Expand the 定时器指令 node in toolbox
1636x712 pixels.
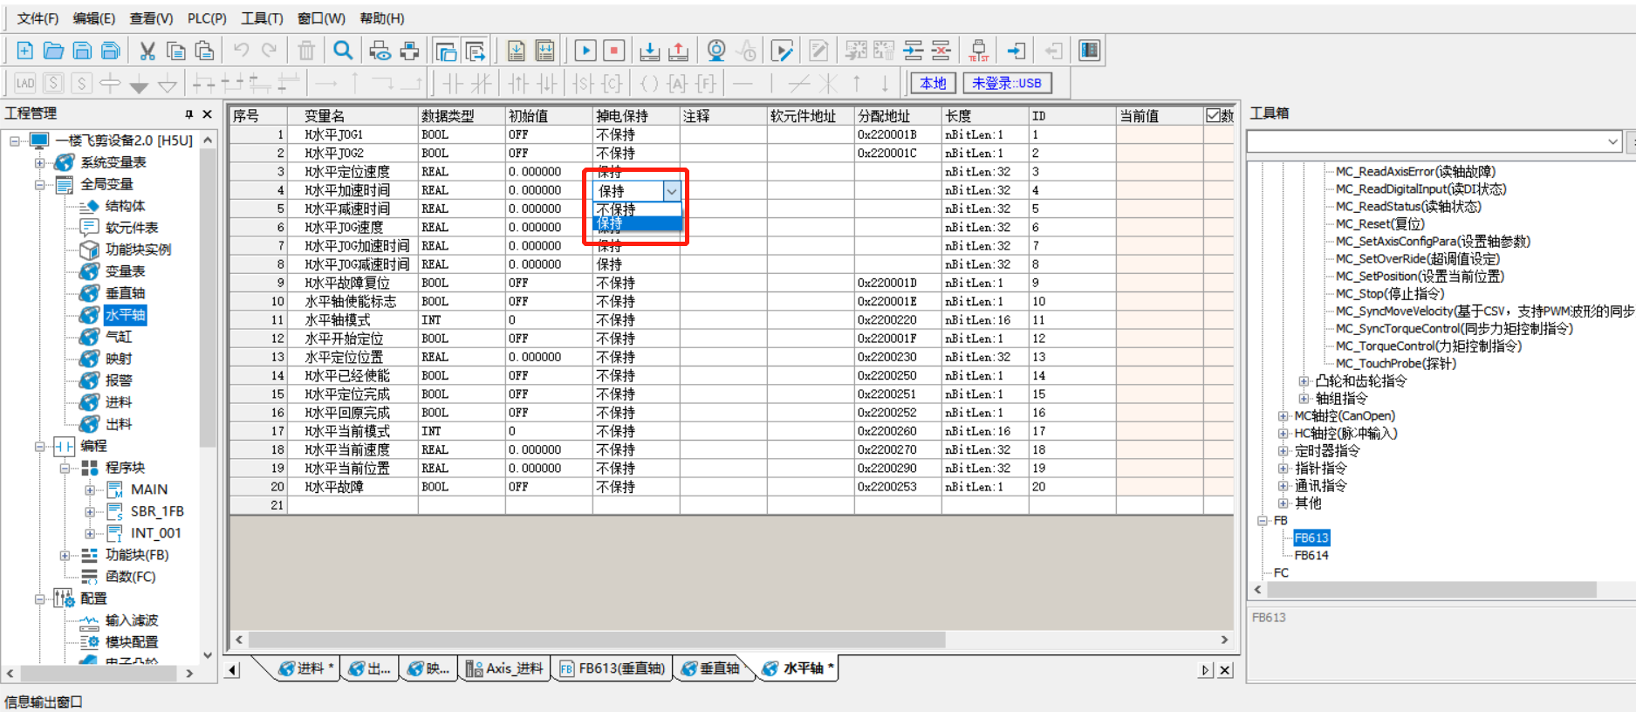pyautogui.click(x=1283, y=451)
